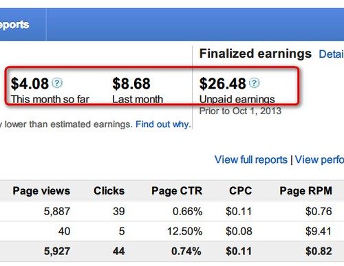Click the $8.68 last month amount
Image resolution: width=344 pixels, height=266 pixels.
click(x=131, y=83)
